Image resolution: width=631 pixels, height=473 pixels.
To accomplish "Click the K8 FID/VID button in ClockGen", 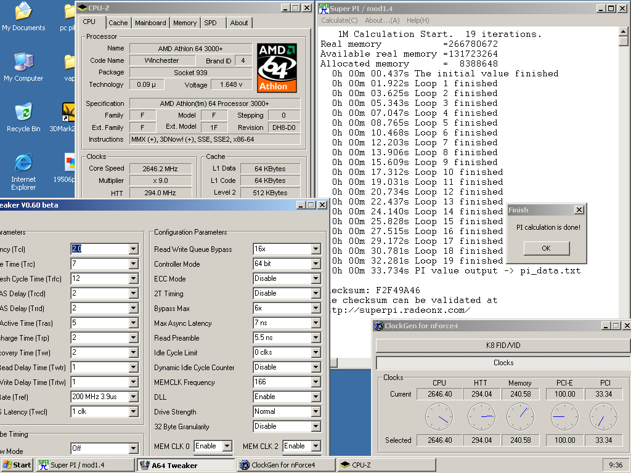I will pyautogui.click(x=503, y=345).
